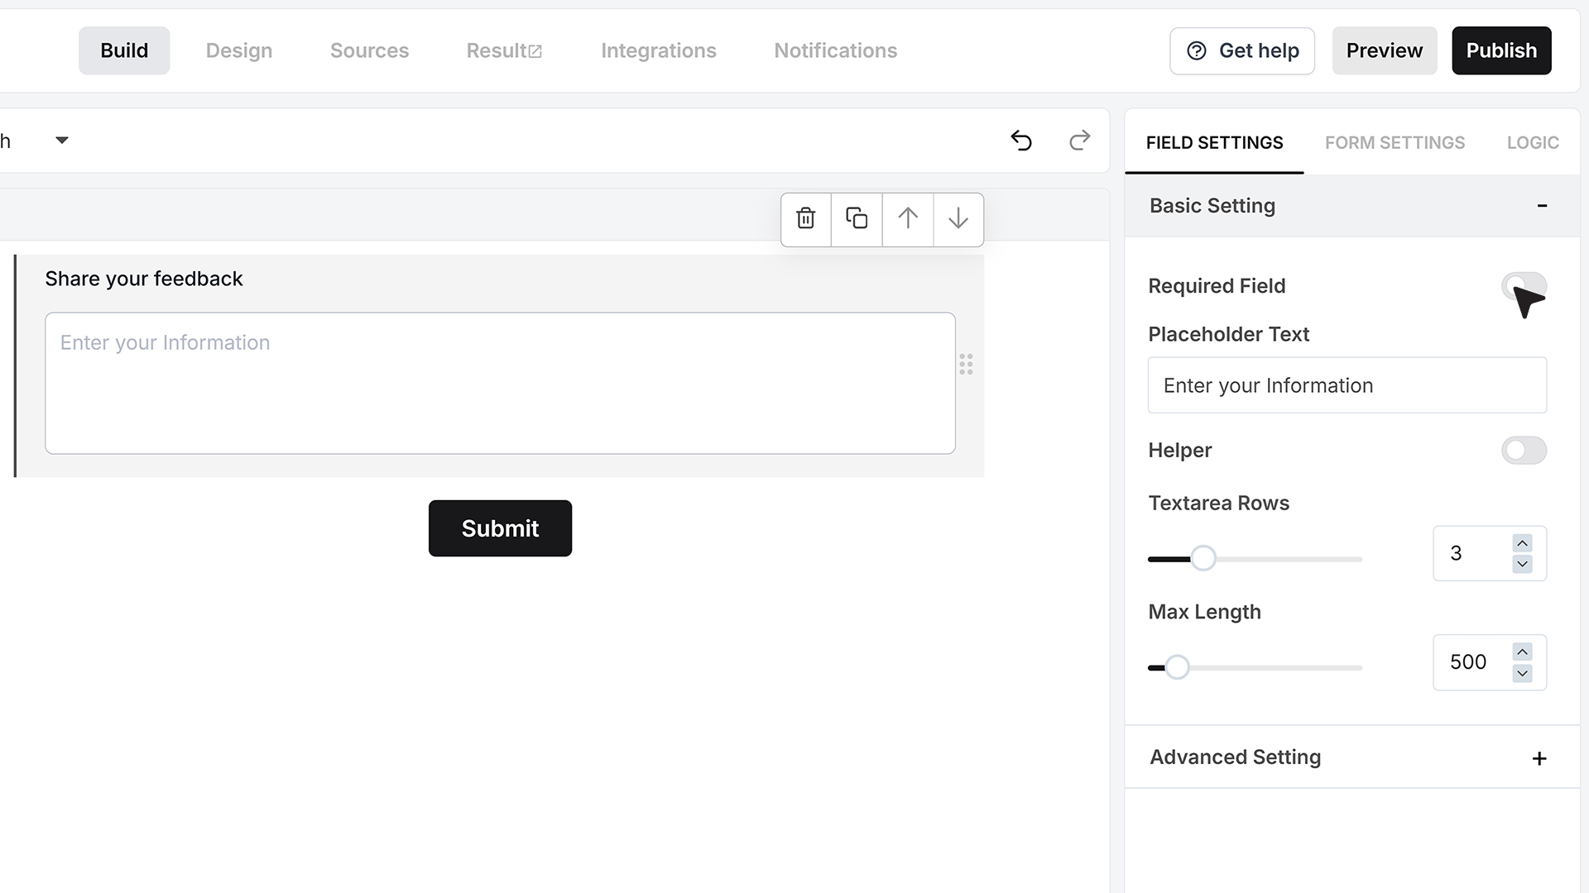This screenshot has height=893, width=1589.
Task: Turn on the Helper toggle
Action: [x=1524, y=451]
